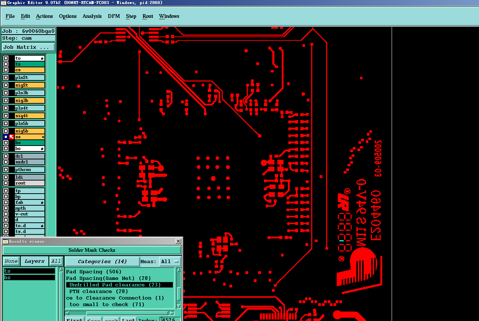
Task: Click the red arrow icon on ss layer
Action: (x=12, y=137)
